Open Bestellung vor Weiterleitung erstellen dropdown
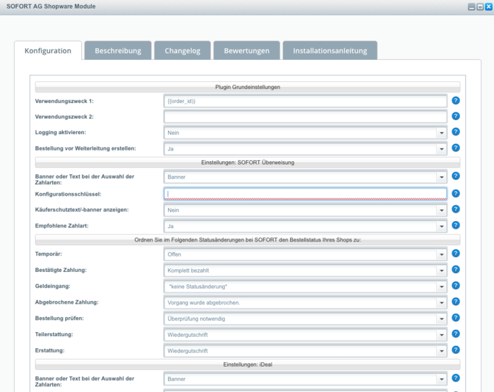The image size is (494, 392). pos(442,149)
